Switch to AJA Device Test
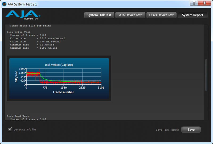The image size is (213, 144). pos(130,15)
